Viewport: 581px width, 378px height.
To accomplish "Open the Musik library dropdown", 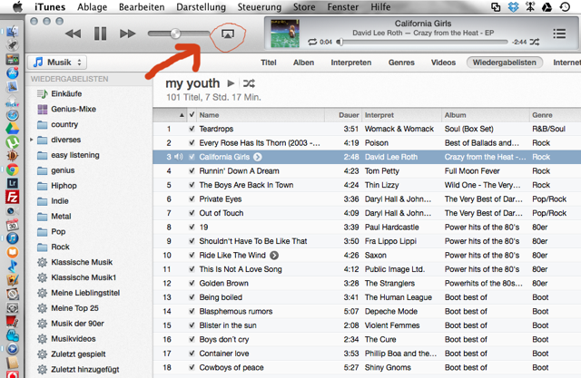I will pos(57,63).
